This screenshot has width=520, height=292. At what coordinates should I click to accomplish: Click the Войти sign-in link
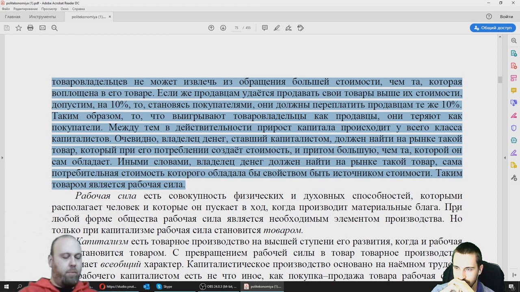[506, 17]
